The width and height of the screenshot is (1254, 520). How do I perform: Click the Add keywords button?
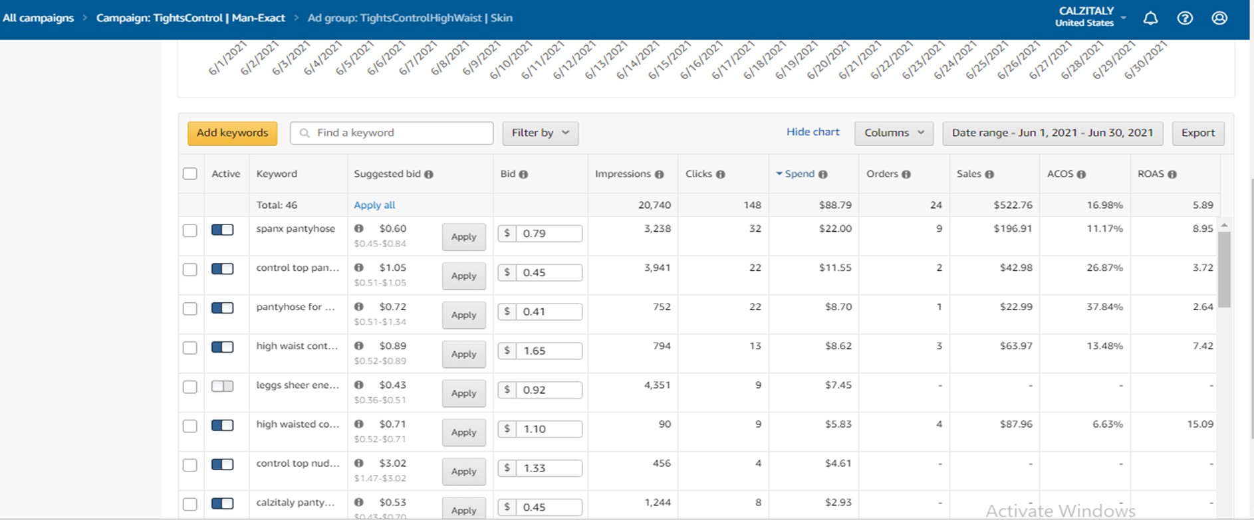point(232,133)
